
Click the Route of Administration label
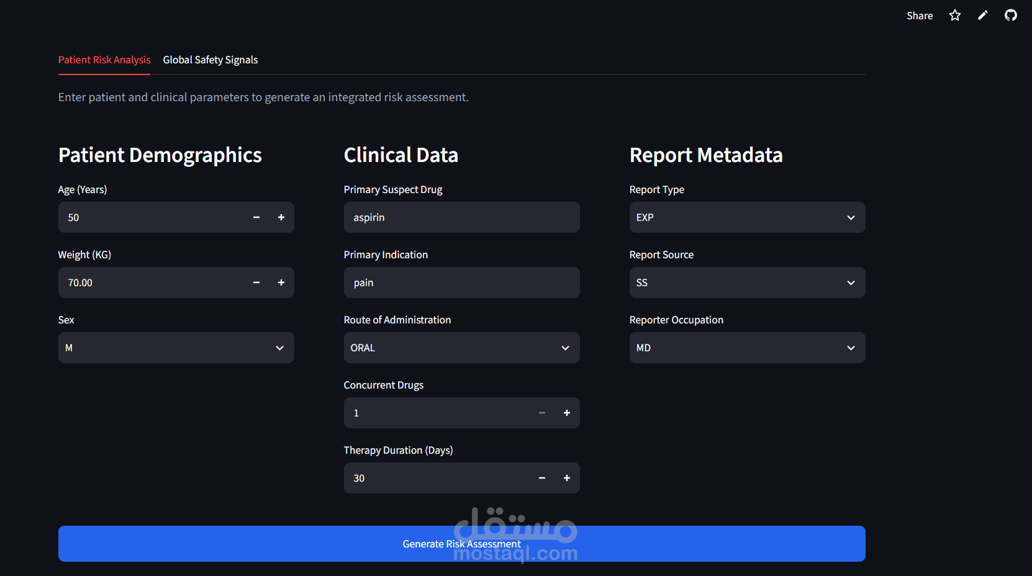[397, 320]
